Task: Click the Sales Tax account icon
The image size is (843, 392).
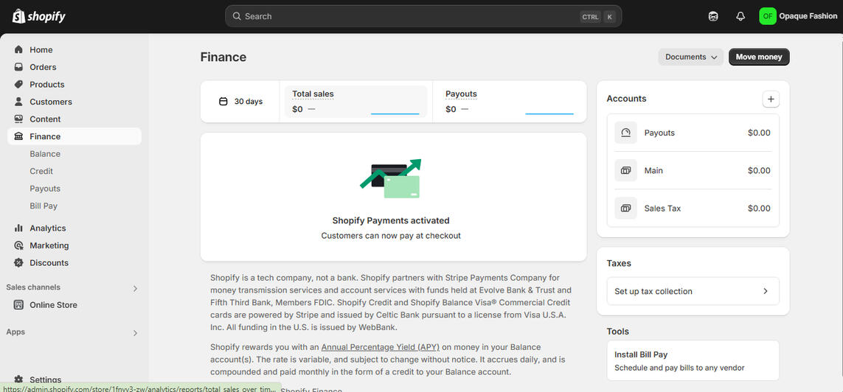Action: (626, 208)
